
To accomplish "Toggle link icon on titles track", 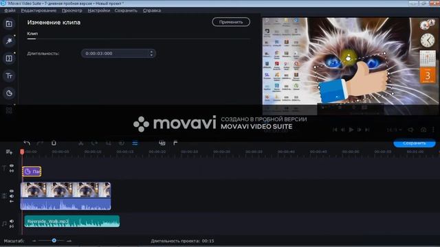I will coord(12,171).
